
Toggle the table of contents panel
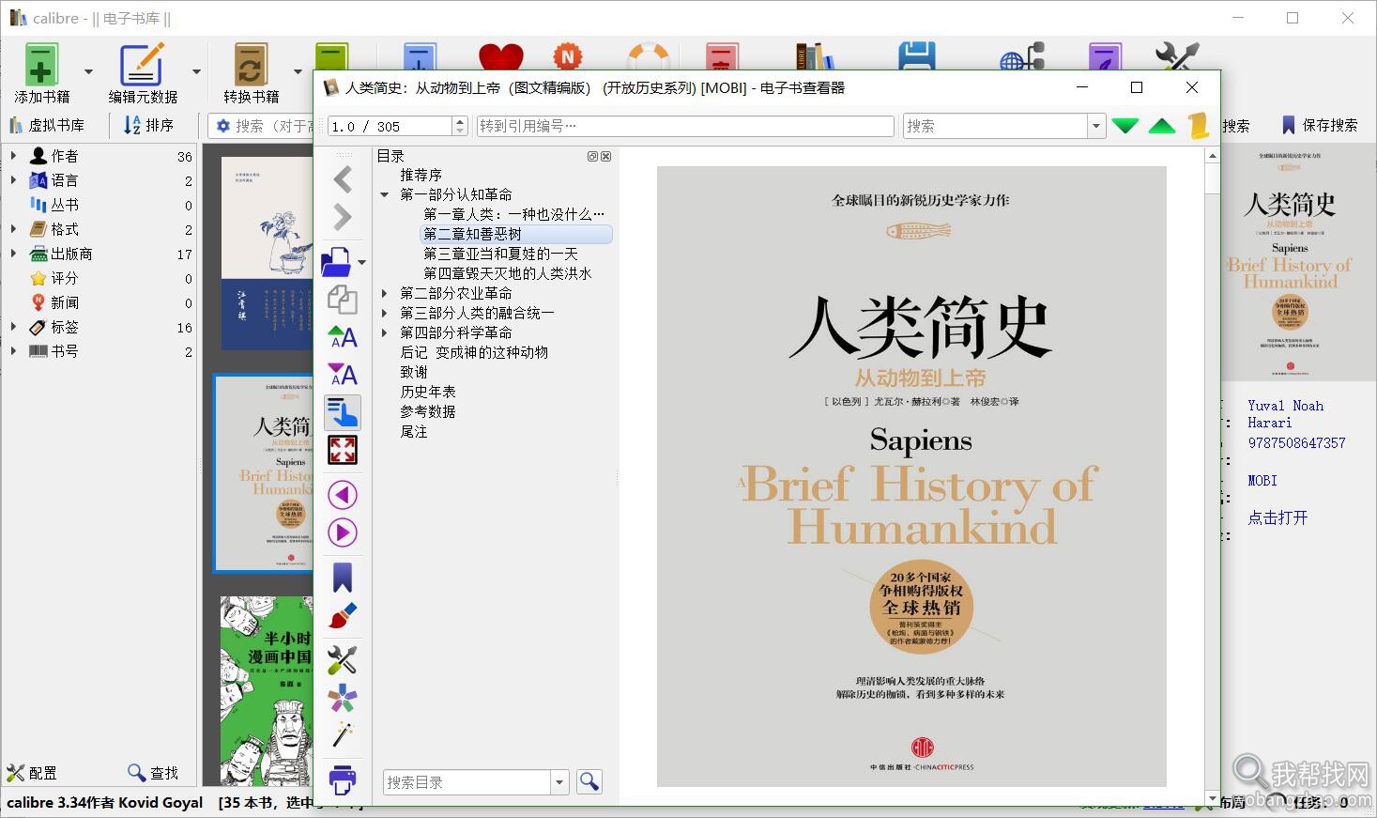coord(343,412)
